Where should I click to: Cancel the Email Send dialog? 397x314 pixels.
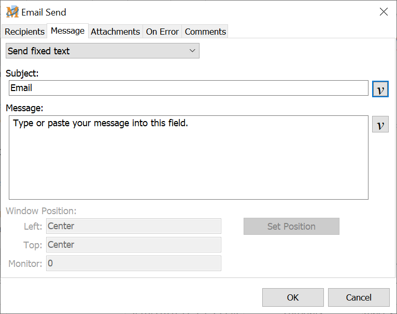tap(358, 297)
